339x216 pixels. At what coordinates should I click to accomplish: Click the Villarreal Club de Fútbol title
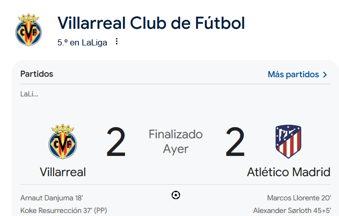point(151,23)
